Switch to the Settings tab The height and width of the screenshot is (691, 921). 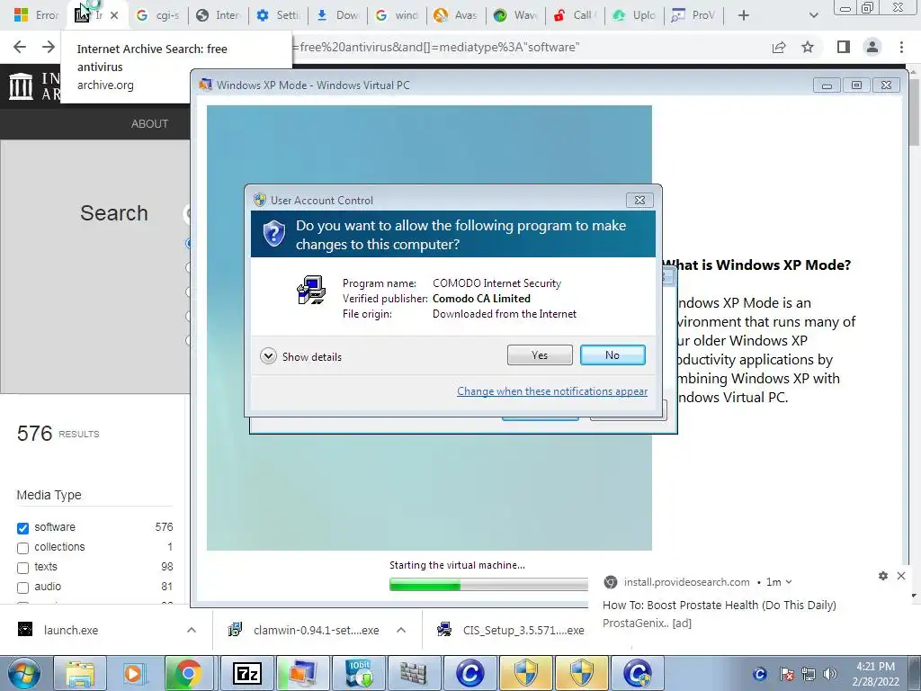click(x=278, y=15)
